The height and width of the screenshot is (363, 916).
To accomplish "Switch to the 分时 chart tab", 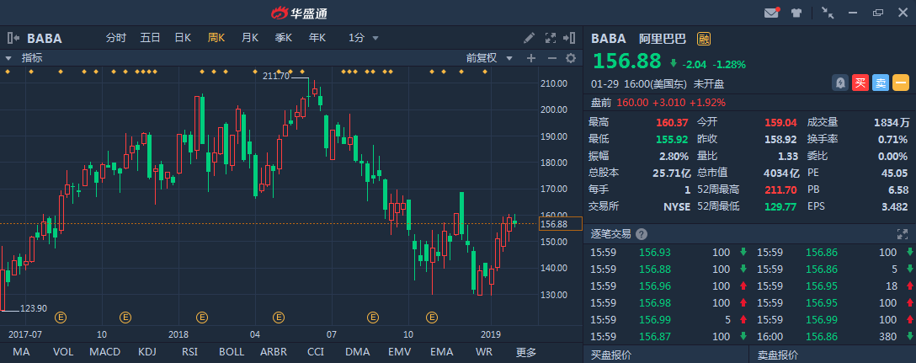I will pyautogui.click(x=115, y=38).
